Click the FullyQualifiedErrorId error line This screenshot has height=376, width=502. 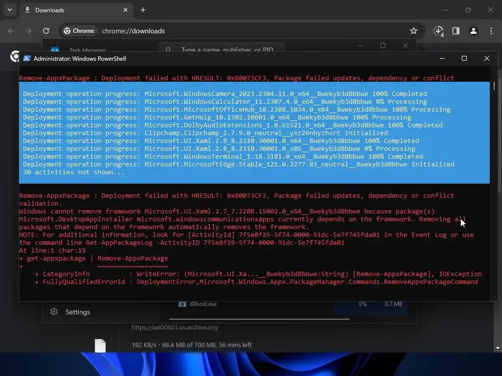coord(256,282)
